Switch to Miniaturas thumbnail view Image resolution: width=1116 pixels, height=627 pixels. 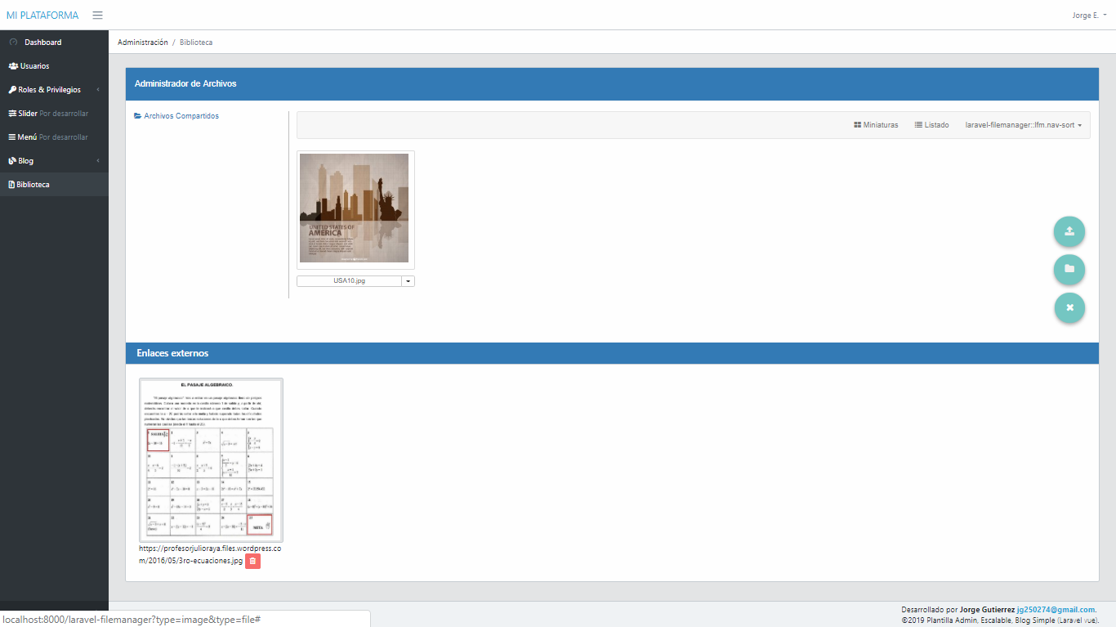coord(876,125)
